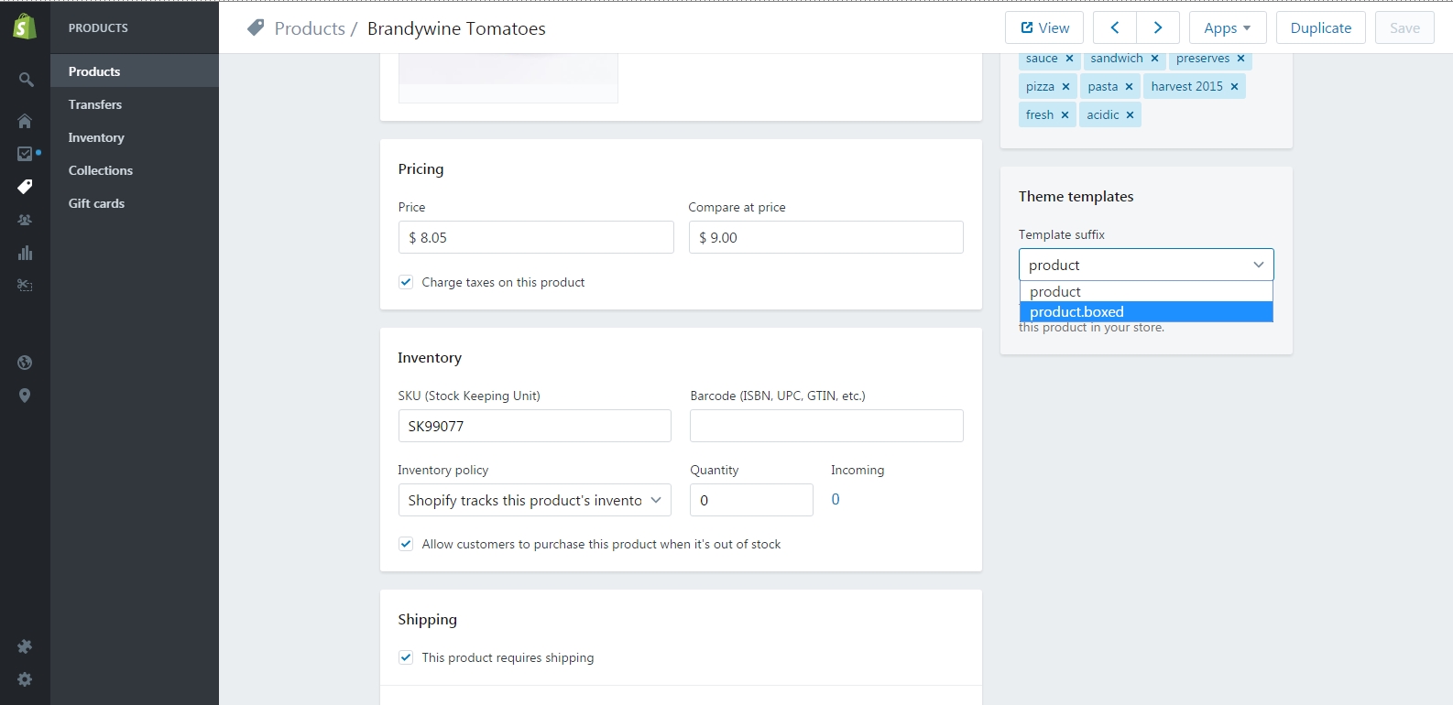Go to Home via sidebar house icon
1453x705 pixels.
click(25, 121)
